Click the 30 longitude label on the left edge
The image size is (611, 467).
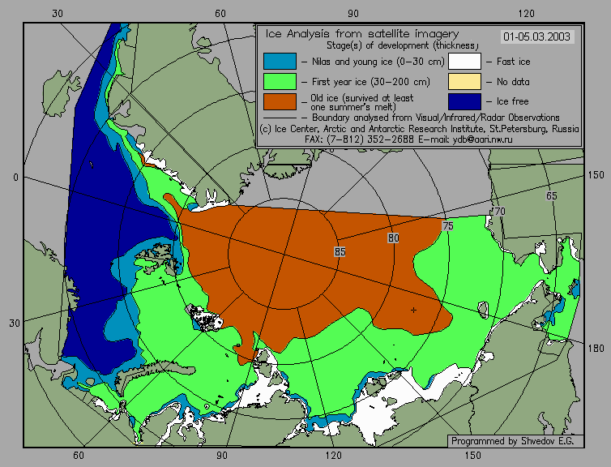pos(15,323)
